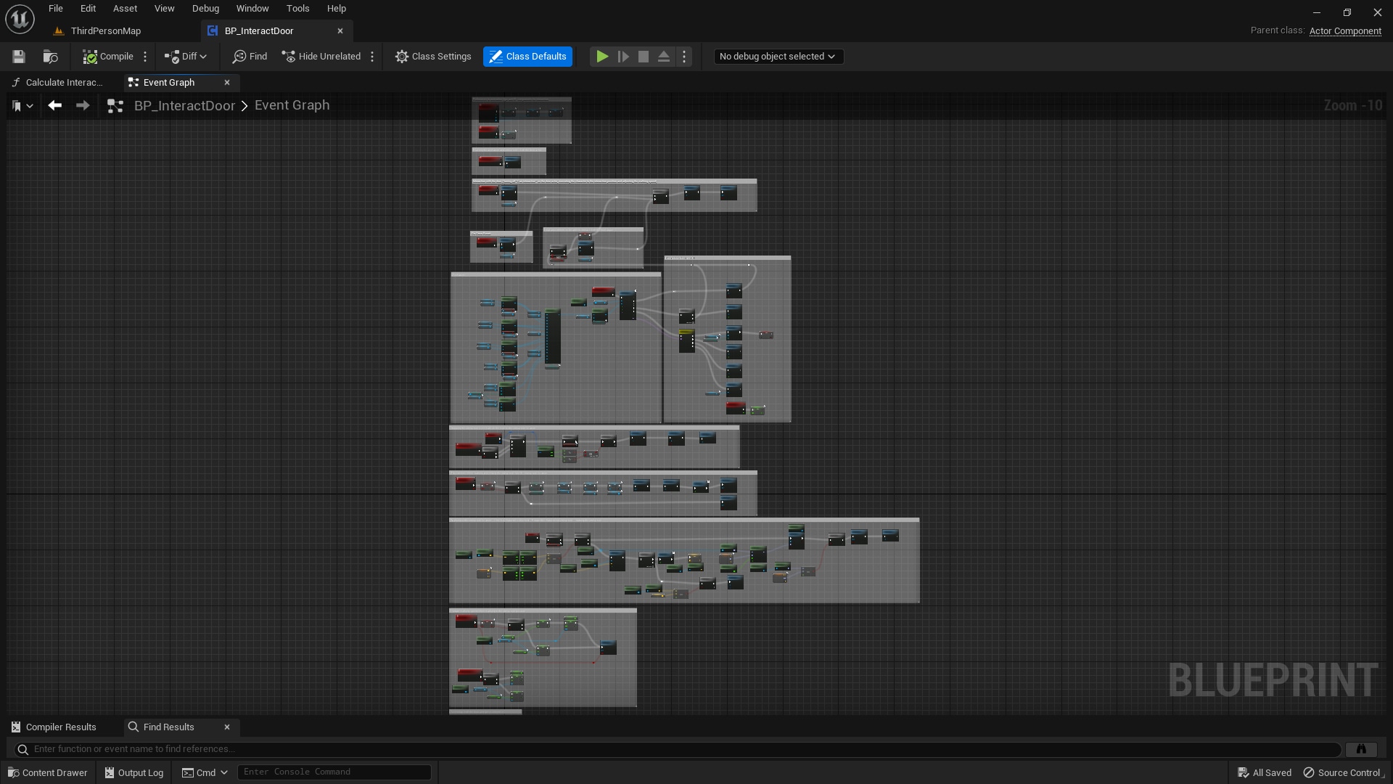This screenshot has height=784, width=1393.
Task: Navigate back in graph history
Action: pyautogui.click(x=55, y=105)
